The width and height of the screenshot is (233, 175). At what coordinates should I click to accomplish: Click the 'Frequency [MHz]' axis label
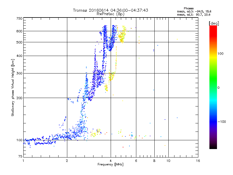point(110,164)
